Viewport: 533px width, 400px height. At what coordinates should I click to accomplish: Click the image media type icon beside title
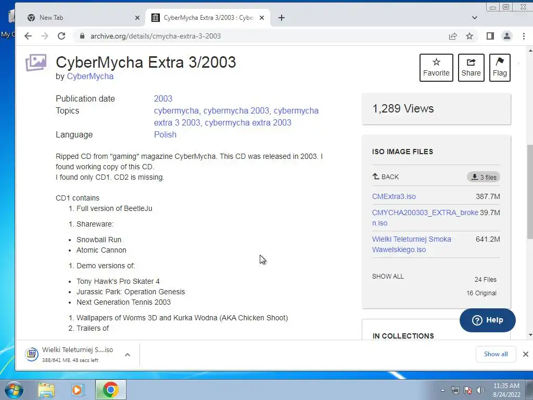coord(36,63)
